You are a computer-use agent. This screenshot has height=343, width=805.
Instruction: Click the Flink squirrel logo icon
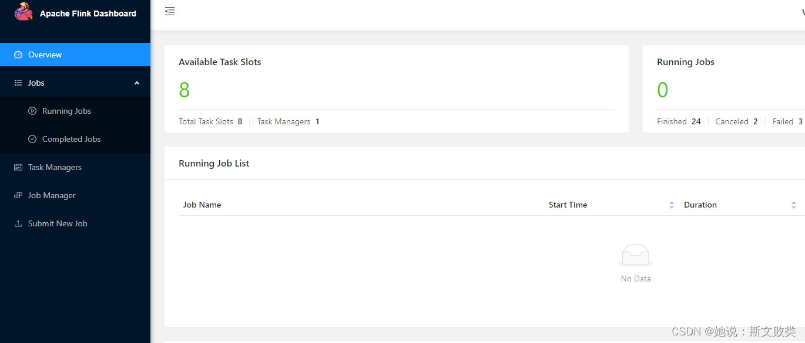pos(24,12)
